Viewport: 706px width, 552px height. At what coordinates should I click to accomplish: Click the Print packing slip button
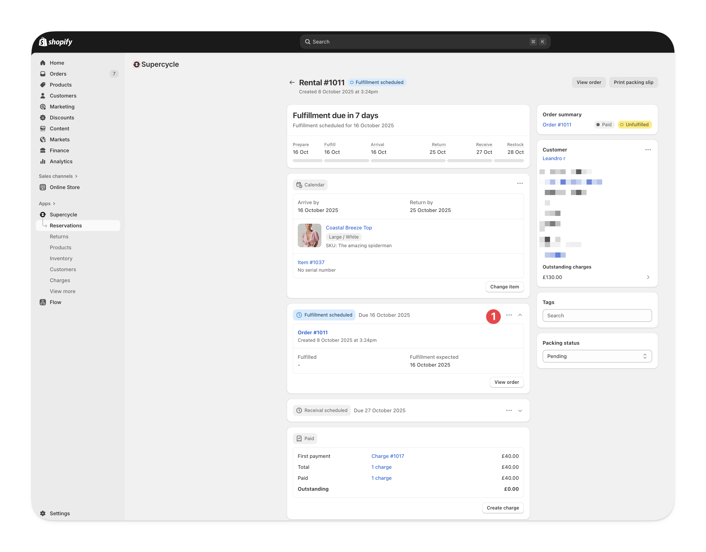tap(633, 82)
